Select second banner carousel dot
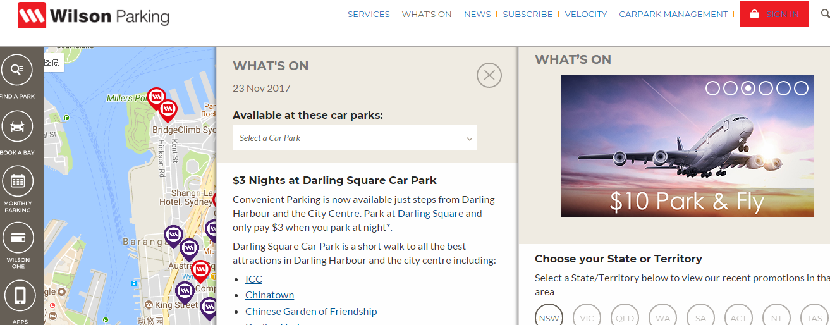This screenshot has width=830, height=325. [x=730, y=88]
